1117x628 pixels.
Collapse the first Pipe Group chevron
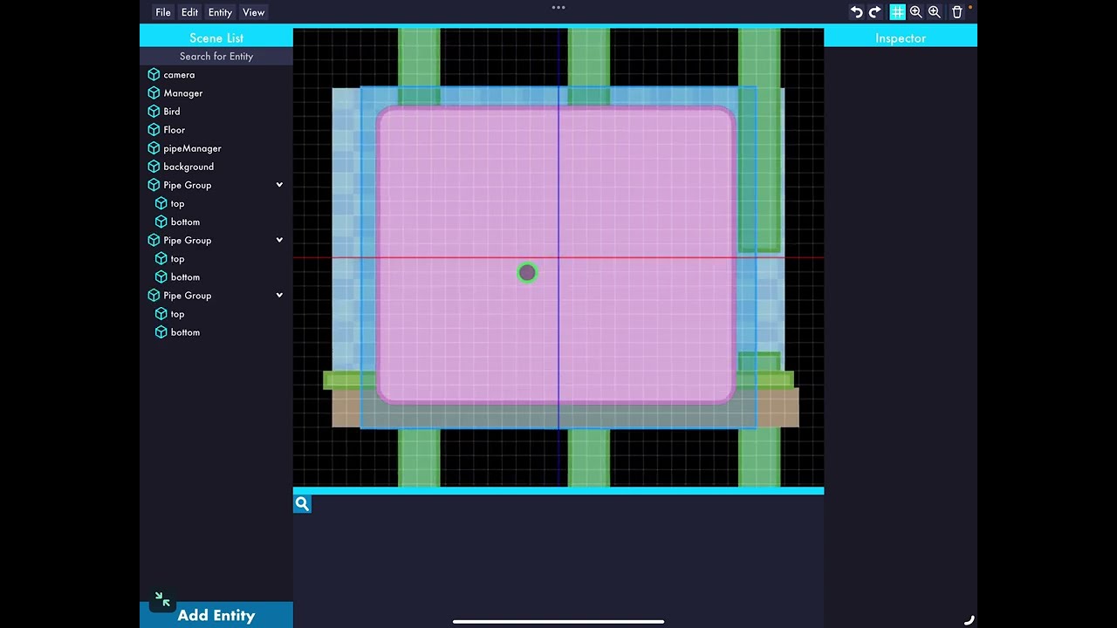click(279, 185)
